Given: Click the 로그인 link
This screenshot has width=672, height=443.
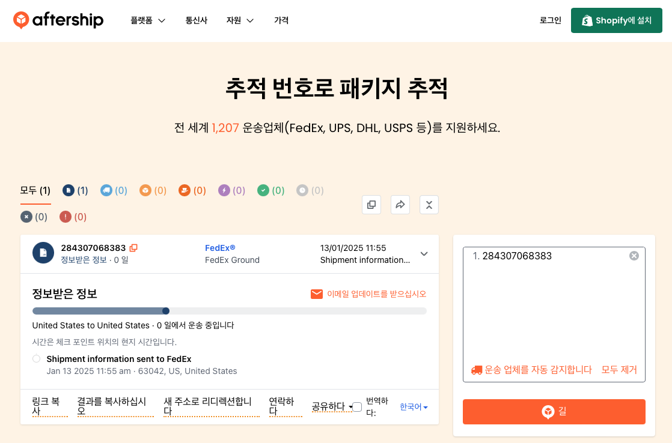Looking at the screenshot, I should (x=551, y=20).
